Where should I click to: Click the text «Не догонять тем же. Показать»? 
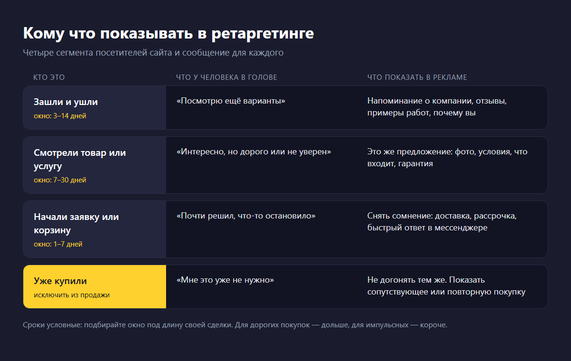click(426, 280)
